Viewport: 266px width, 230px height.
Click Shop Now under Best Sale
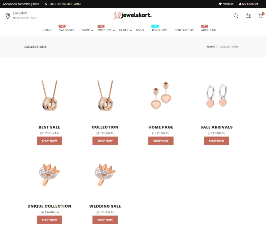coord(49,141)
